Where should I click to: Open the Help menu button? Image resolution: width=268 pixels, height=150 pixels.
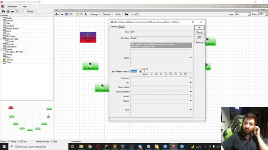[25, 7]
